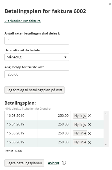The image size is (112, 170).
Task: Edit the 16.05.2019 date cell
Action: coord(21,133)
